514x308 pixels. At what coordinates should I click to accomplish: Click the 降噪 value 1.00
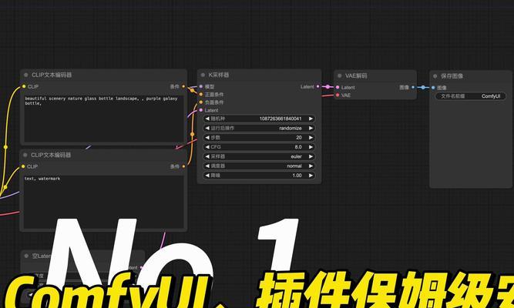point(297,176)
